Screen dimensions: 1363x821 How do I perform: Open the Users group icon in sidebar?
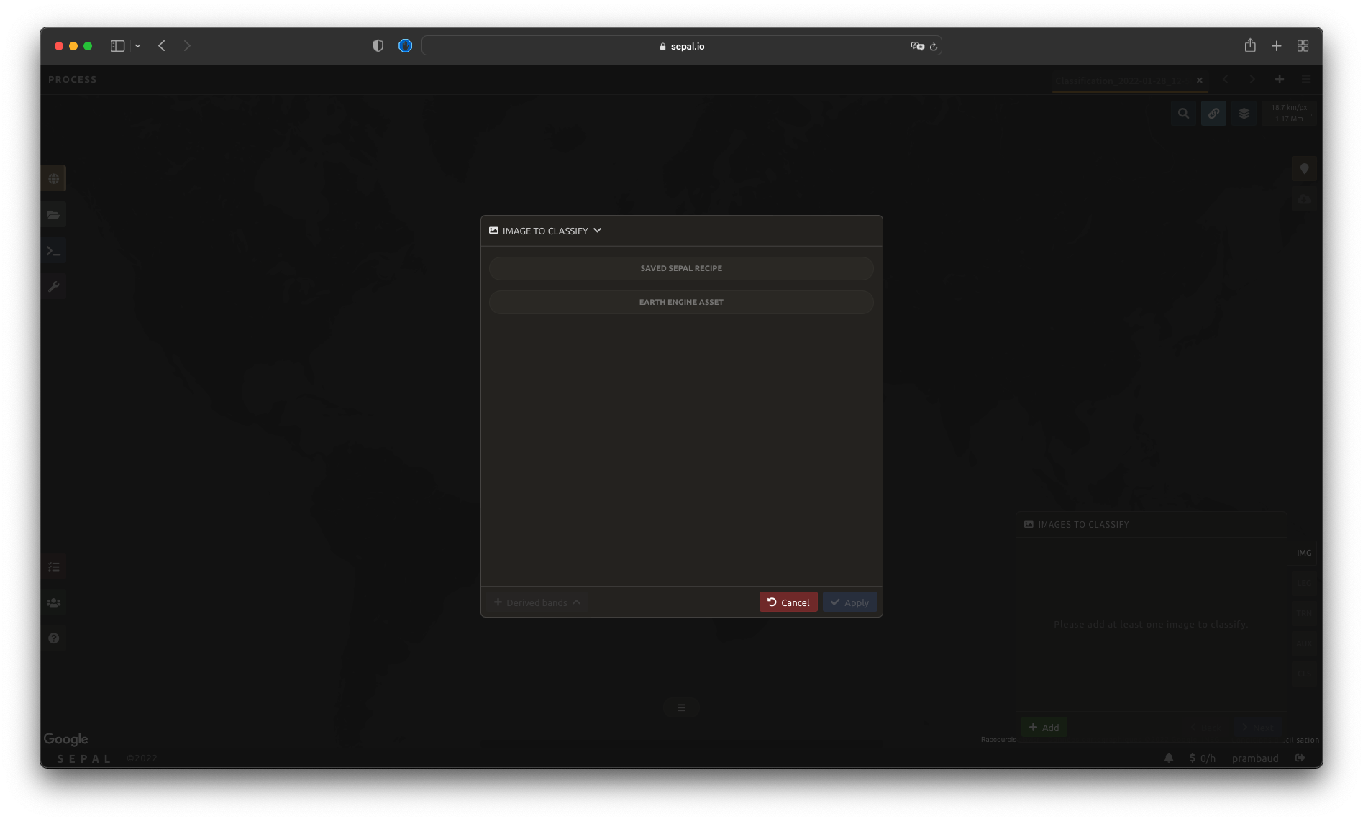coord(54,603)
